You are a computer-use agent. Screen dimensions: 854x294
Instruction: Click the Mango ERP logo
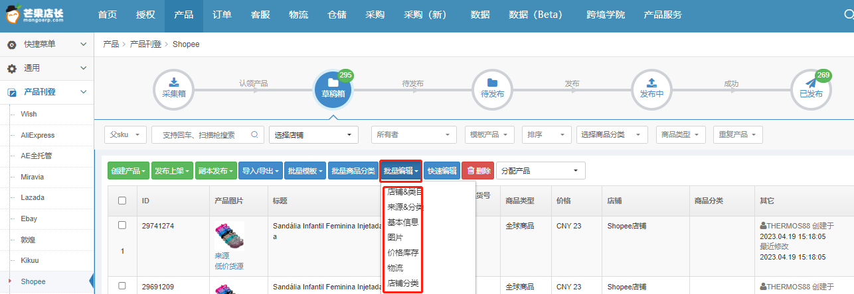[33, 15]
